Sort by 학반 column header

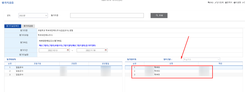click(x=220, y=64)
